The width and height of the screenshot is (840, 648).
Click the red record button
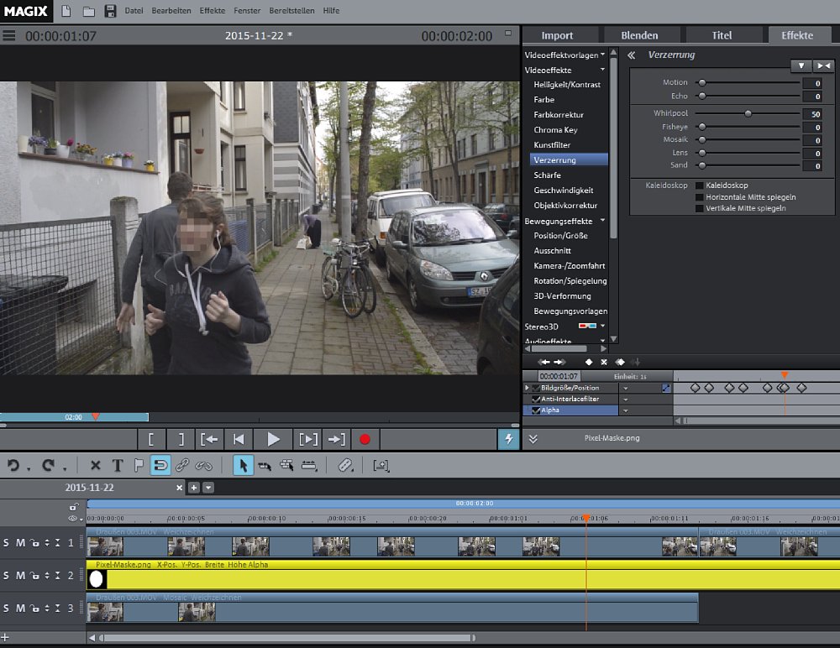coord(365,439)
